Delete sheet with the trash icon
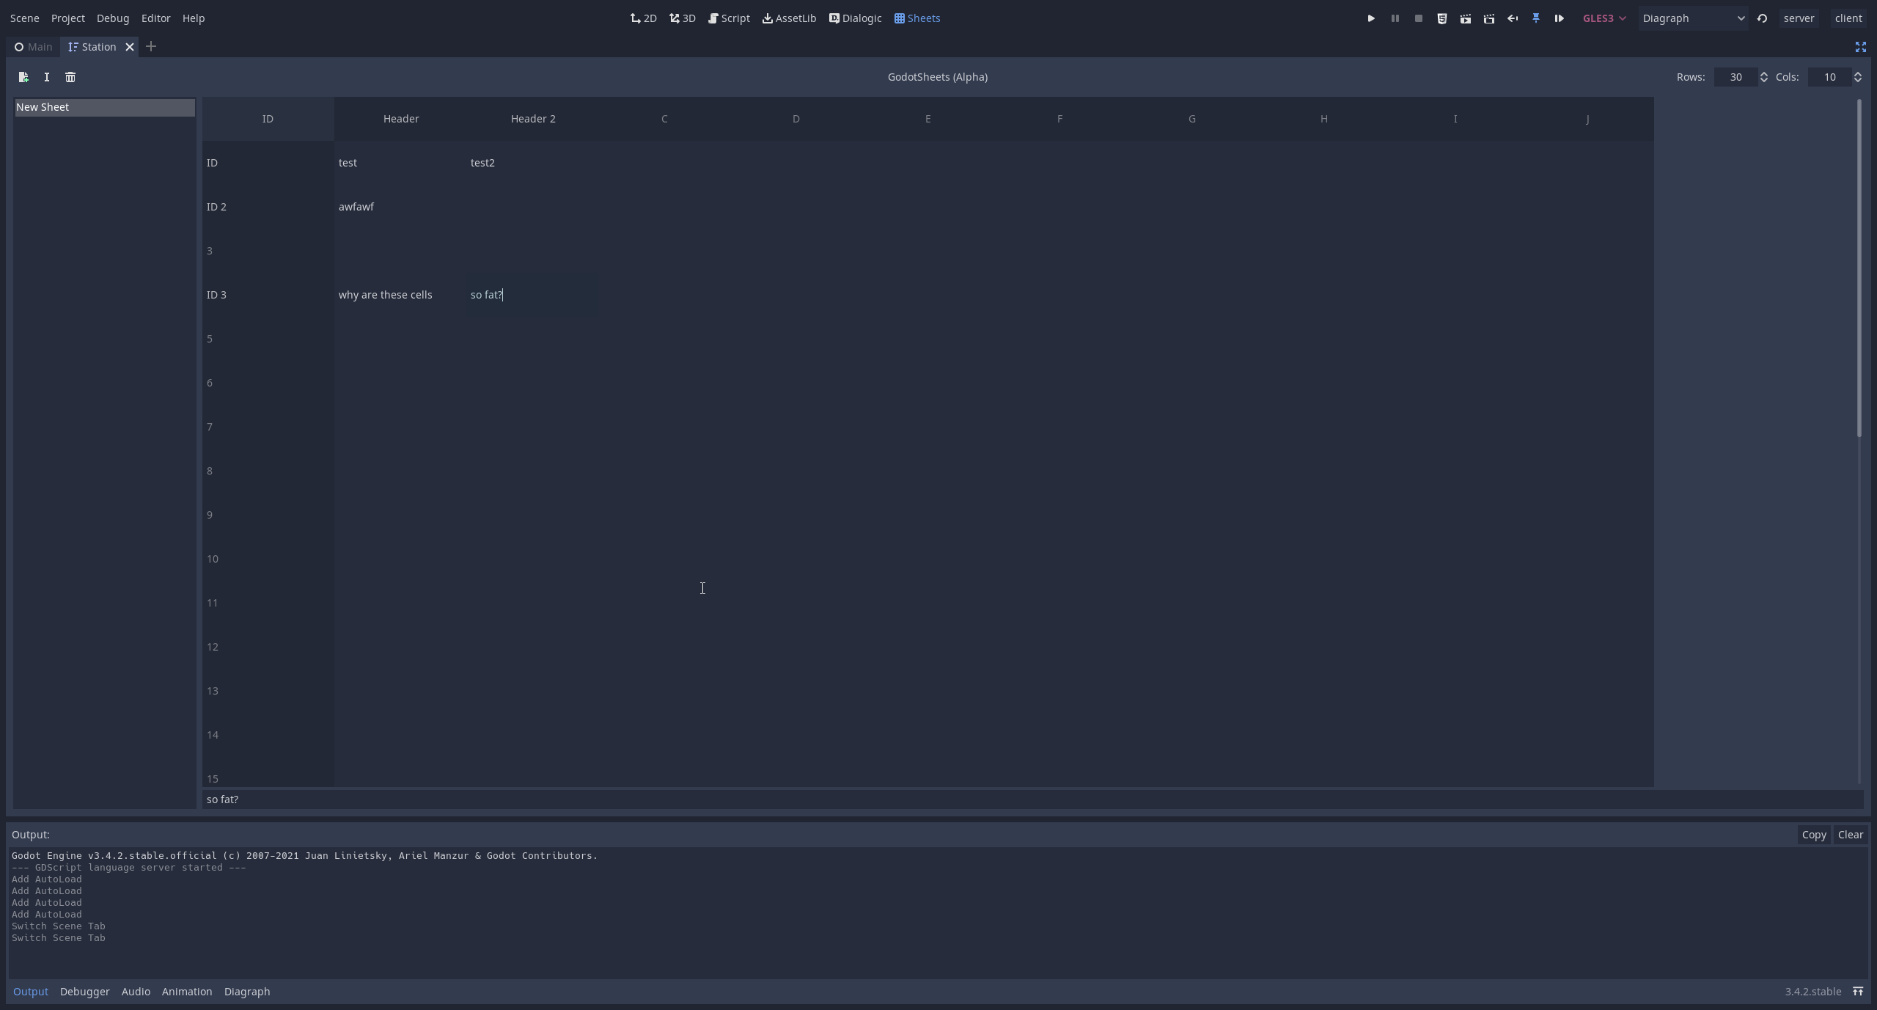The image size is (1877, 1010). coord(70,77)
